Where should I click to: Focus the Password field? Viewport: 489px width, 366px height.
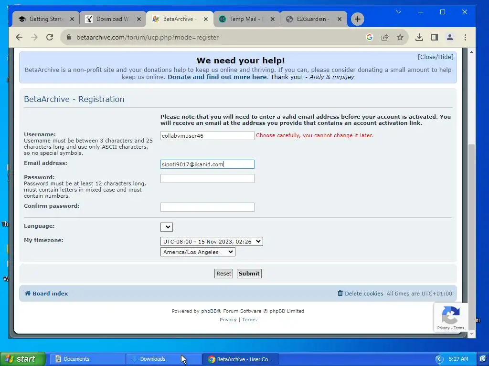[x=207, y=179]
